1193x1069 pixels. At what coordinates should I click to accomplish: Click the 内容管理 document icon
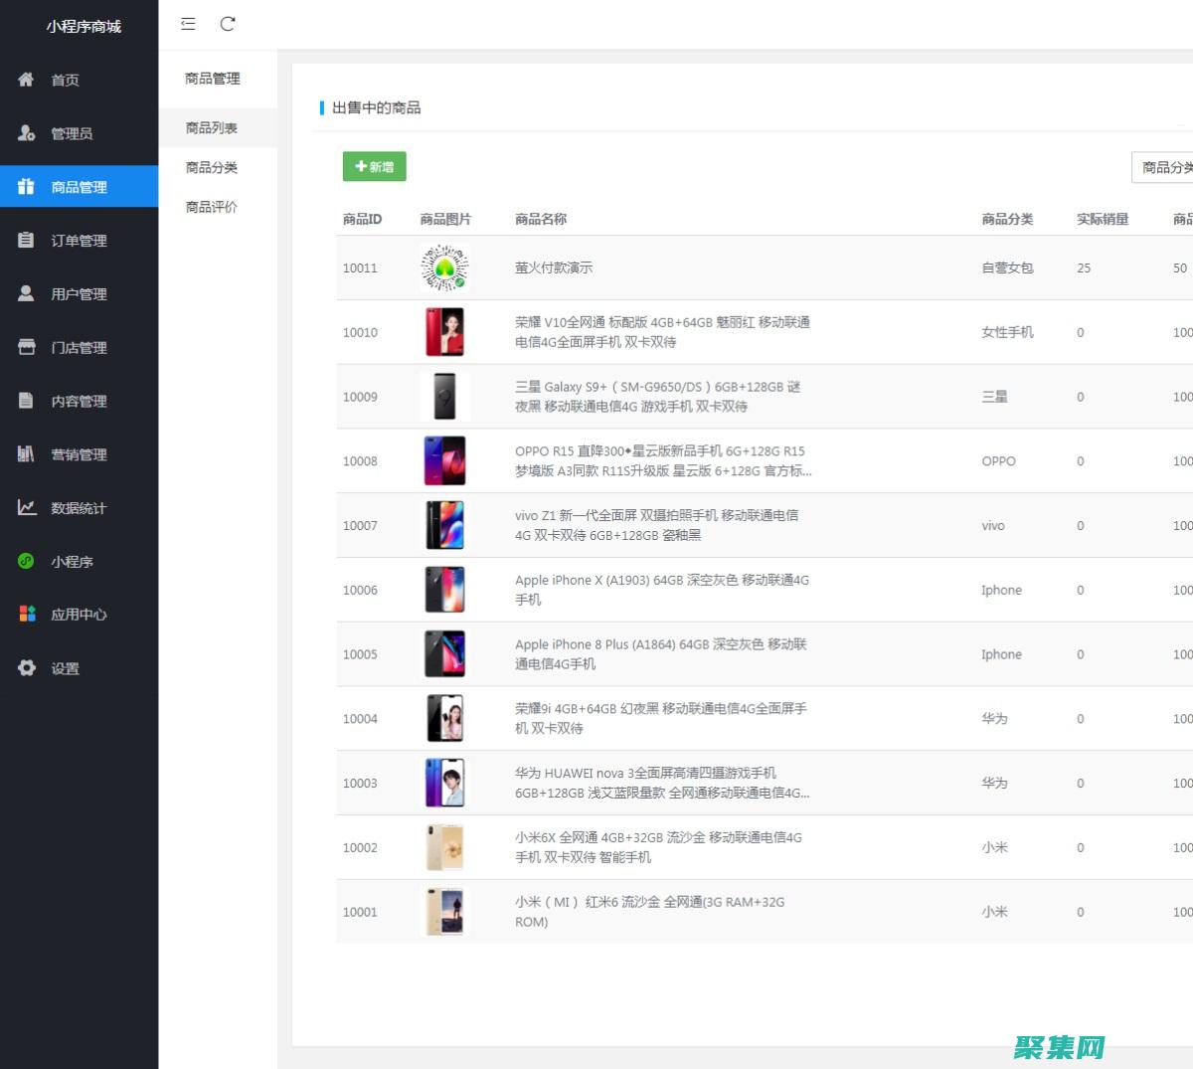(27, 401)
